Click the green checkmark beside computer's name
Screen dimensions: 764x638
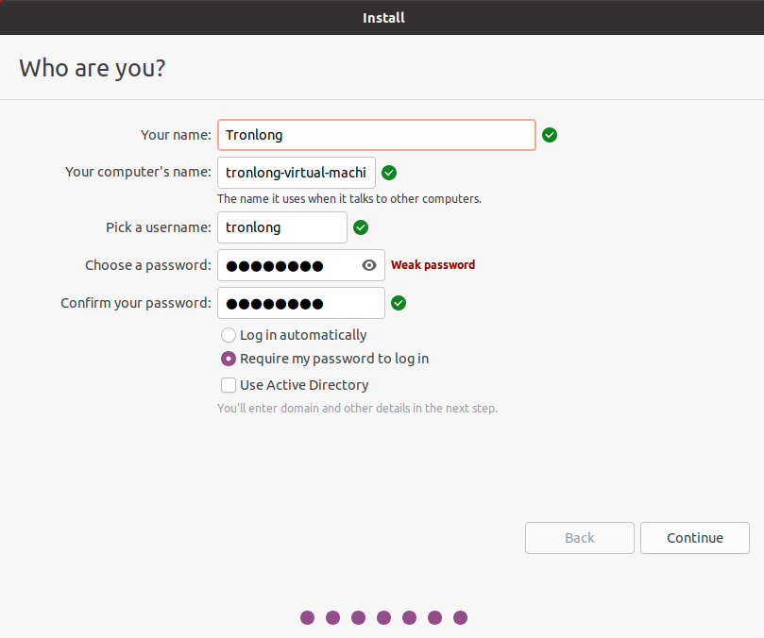389,173
